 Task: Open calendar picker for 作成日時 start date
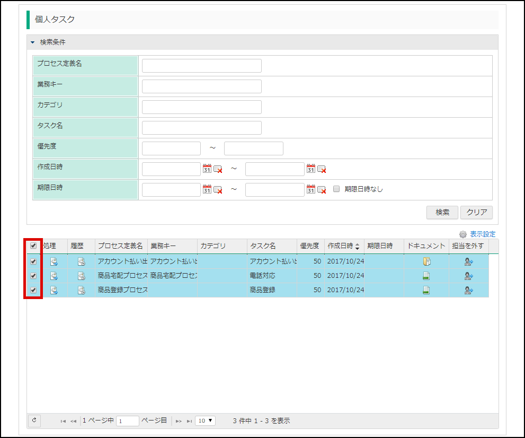207,169
